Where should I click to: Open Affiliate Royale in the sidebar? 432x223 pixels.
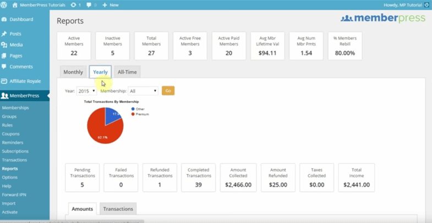[25, 81]
